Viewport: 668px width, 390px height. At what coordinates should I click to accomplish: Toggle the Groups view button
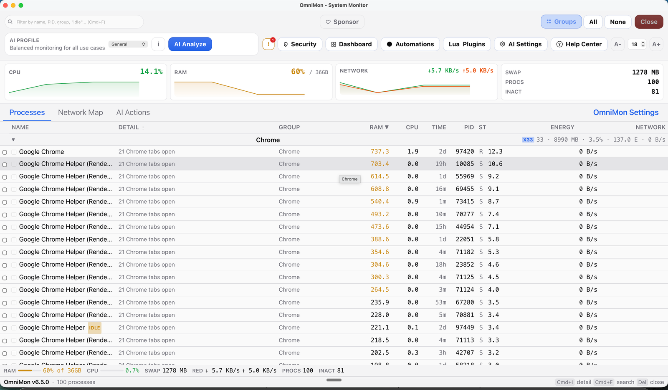click(561, 22)
